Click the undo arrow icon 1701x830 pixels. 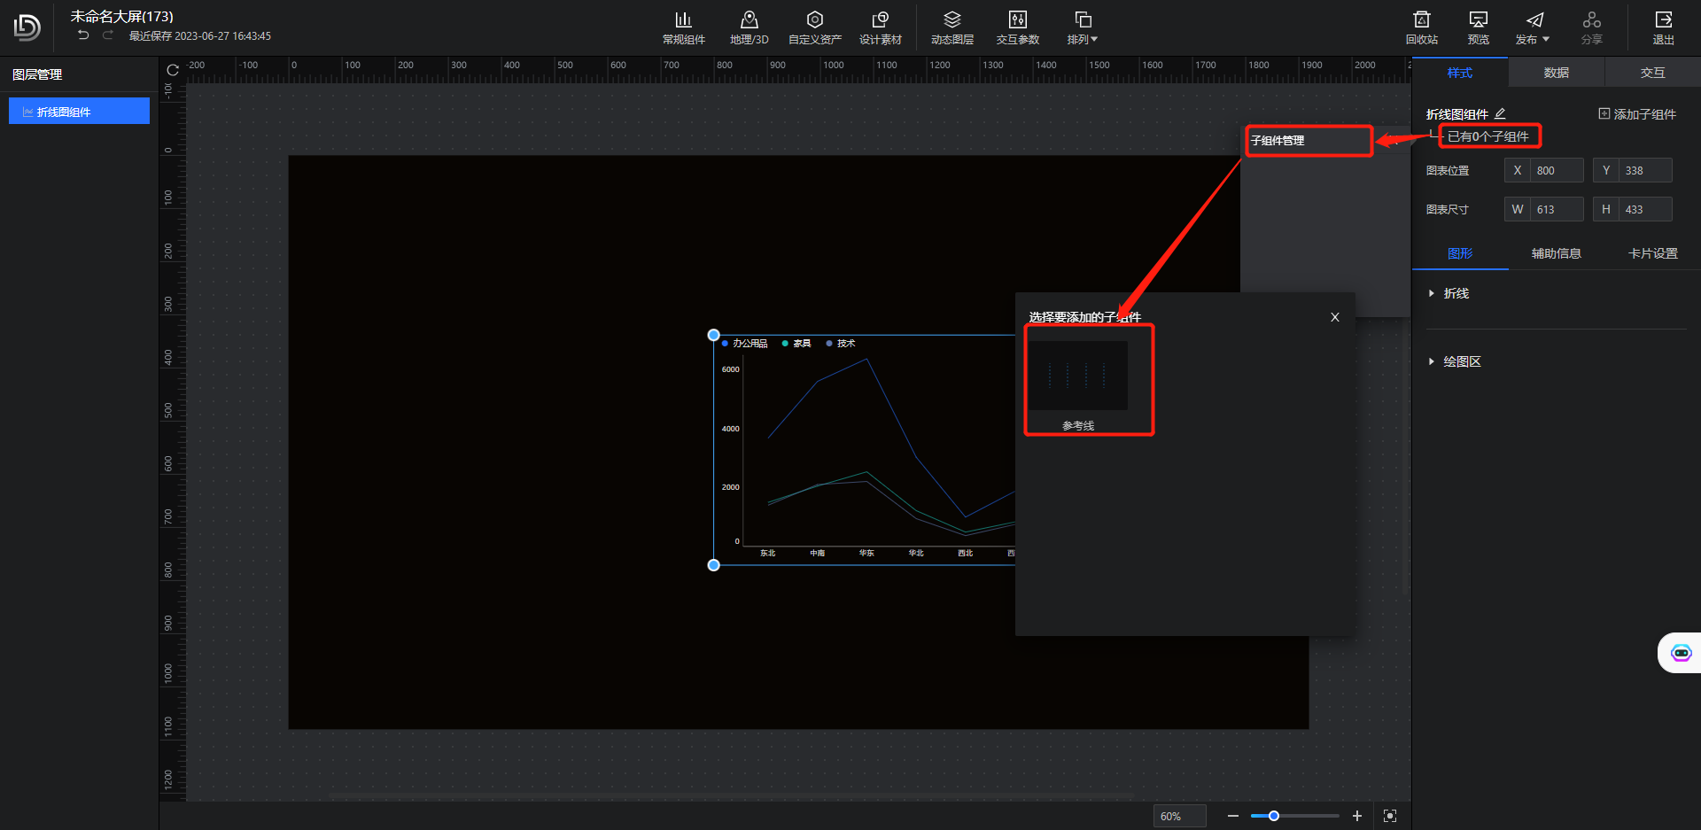83,35
